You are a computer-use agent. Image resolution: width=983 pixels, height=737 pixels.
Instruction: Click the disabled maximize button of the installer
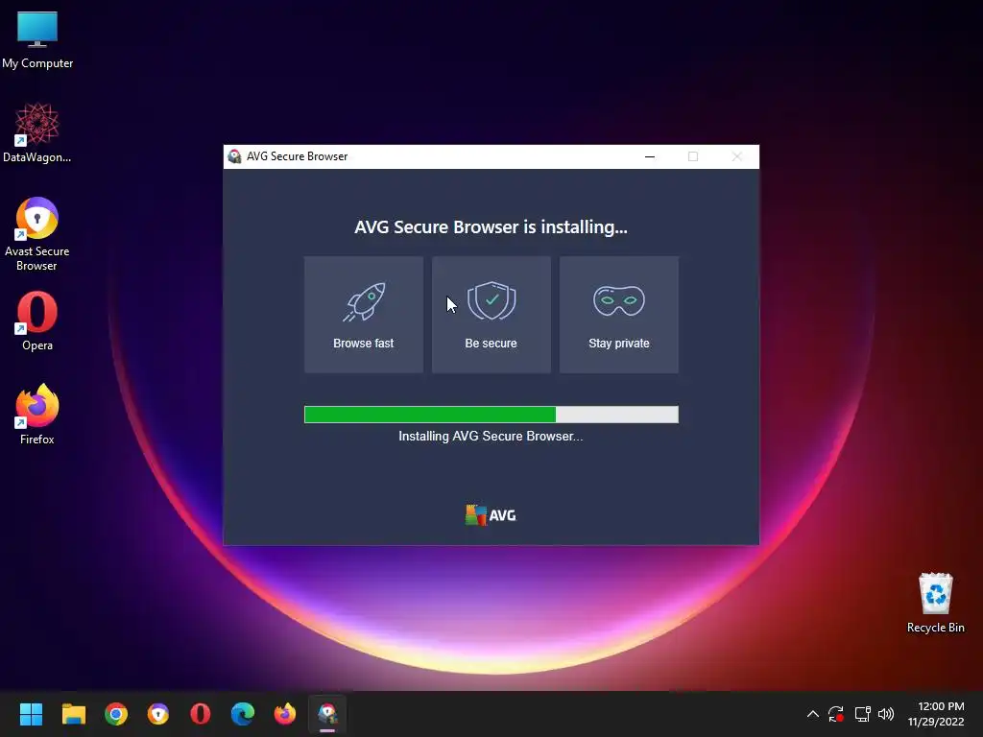point(693,156)
